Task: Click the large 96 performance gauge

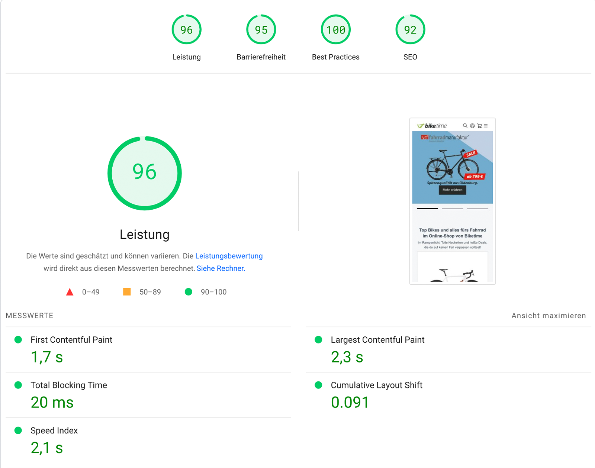Action: 145,173
